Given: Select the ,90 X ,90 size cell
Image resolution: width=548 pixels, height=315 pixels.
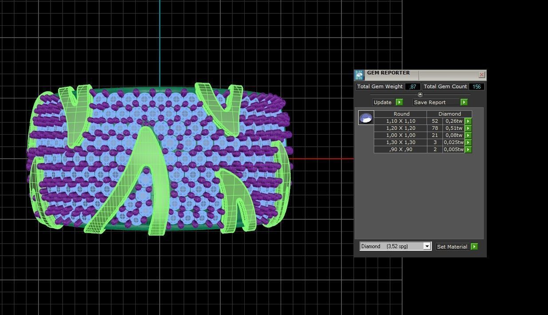Looking at the screenshot, I should (401, 149).
